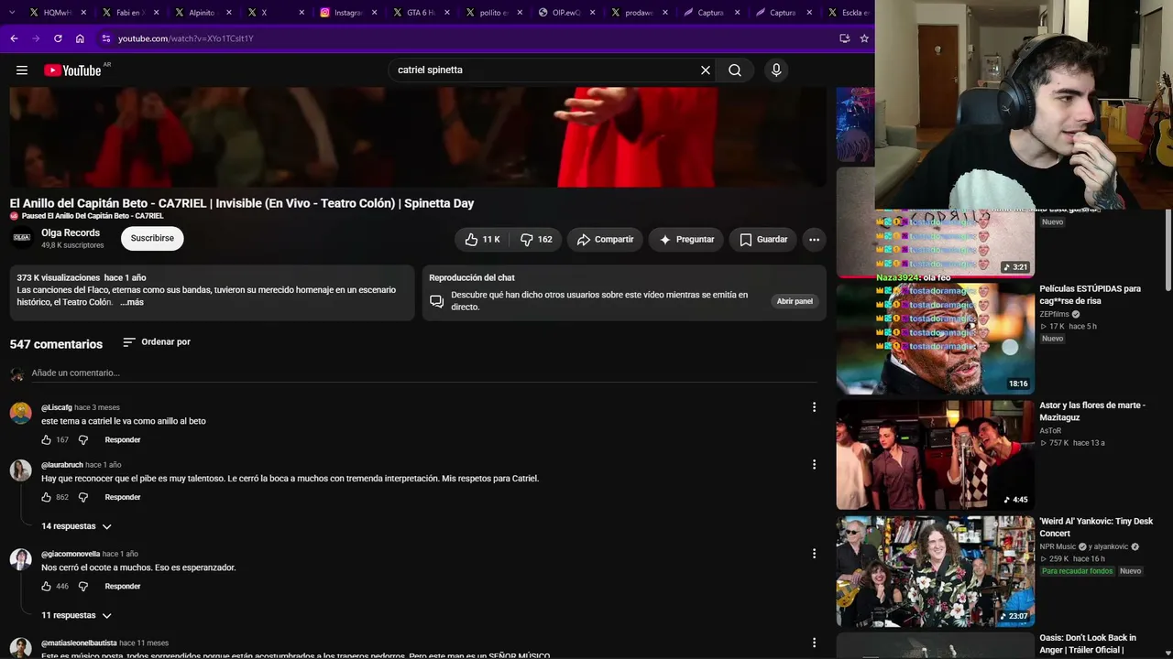Click the install/cast icon in address bar
This screenshot has height=659, width=1173.
click(844, 38)
